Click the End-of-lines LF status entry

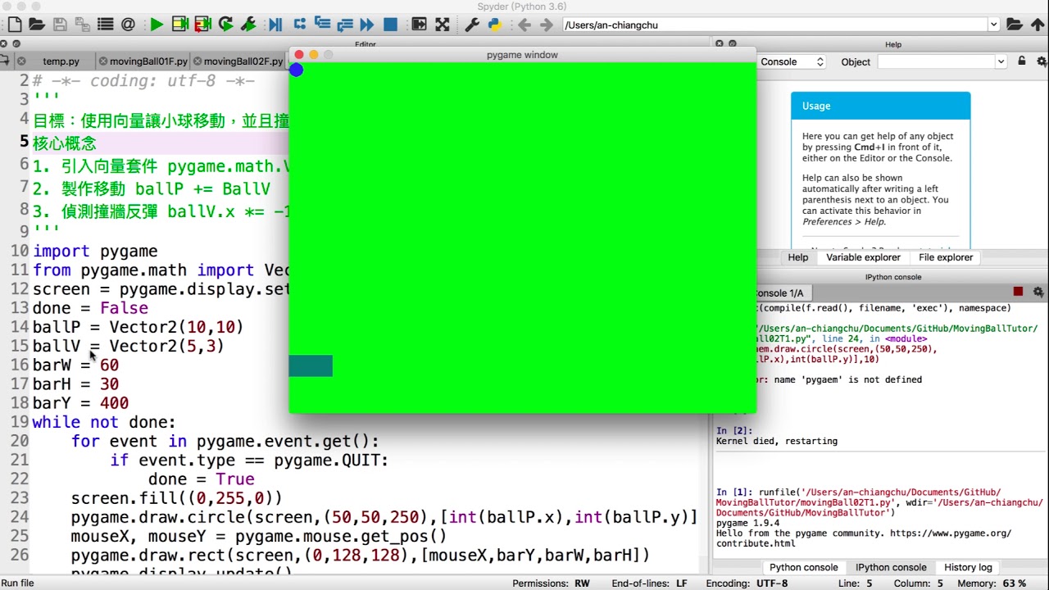pyautogui.click(x=649, y=583)
